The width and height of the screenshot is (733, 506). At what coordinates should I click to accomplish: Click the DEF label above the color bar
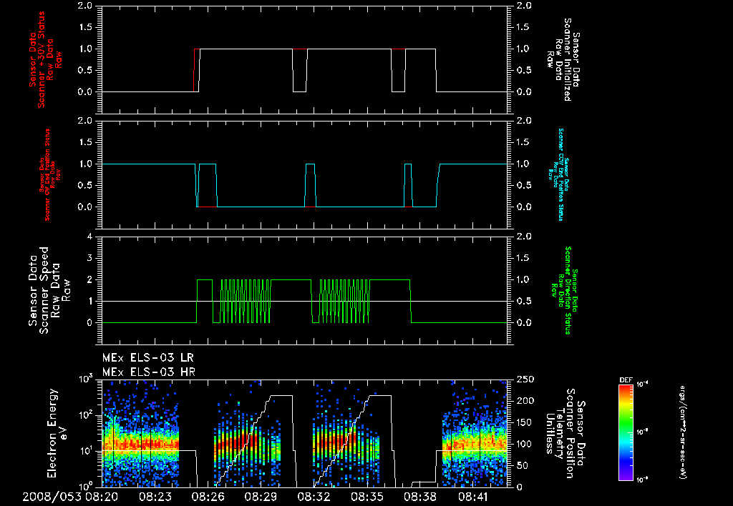click(626, 380)
